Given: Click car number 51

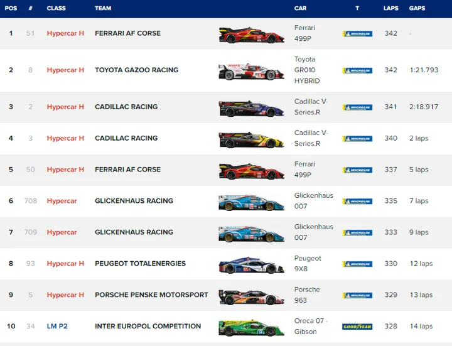Looking at the screenshot, I should [x=31, y=33].
